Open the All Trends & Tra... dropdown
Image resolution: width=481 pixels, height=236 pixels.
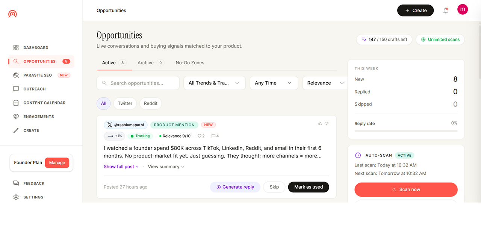(214, 83)
